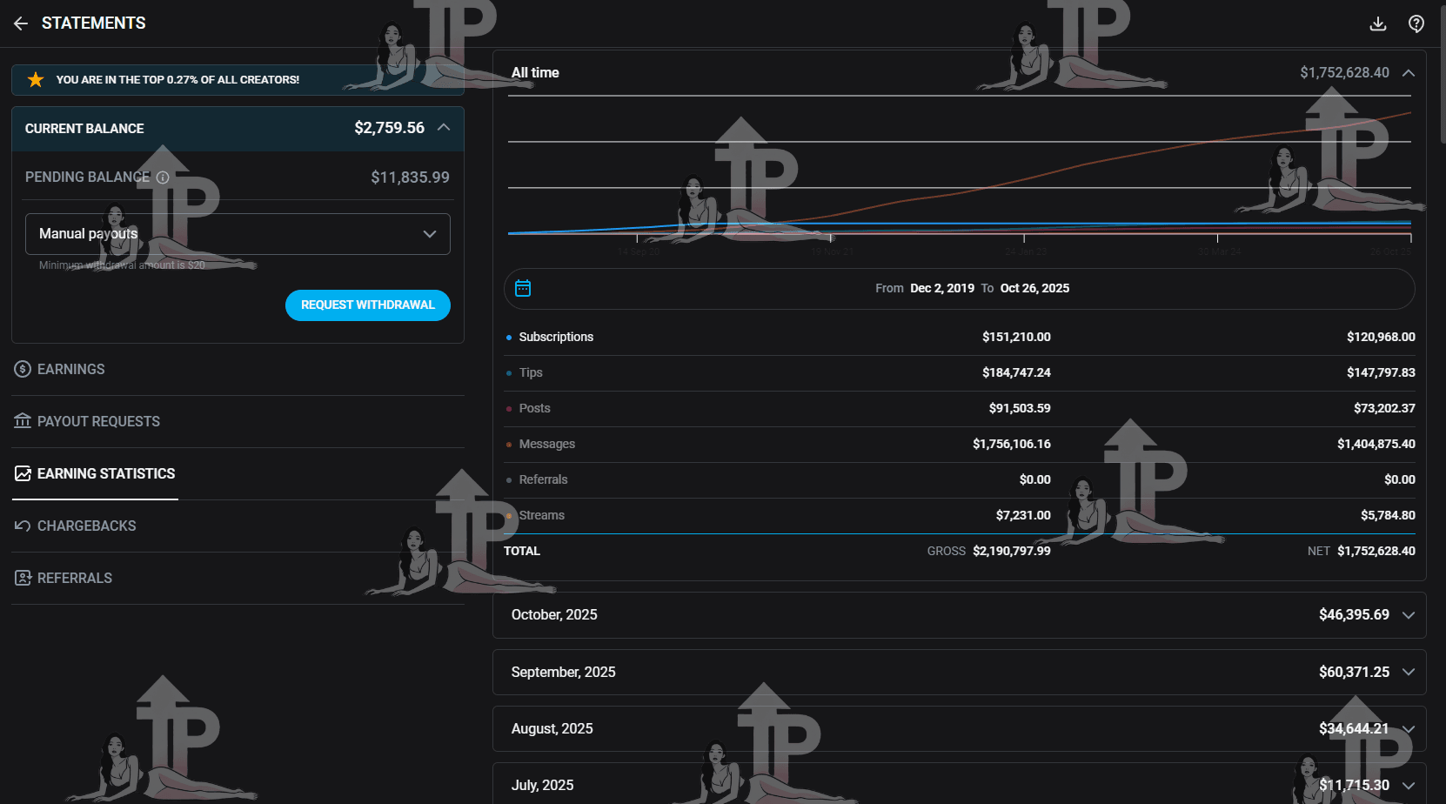Screen dimensions: 1446x804
Task: Collapse the All time earnings section
Action: [1409, 73]
